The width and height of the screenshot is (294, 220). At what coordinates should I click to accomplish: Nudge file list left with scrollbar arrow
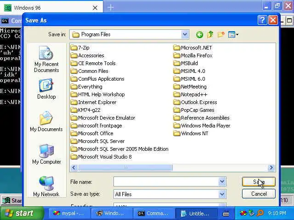click(74, 168)
